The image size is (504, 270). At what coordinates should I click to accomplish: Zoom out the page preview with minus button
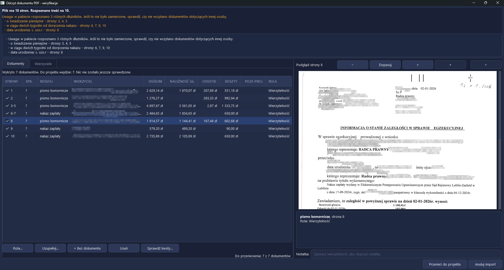[352, 65]
